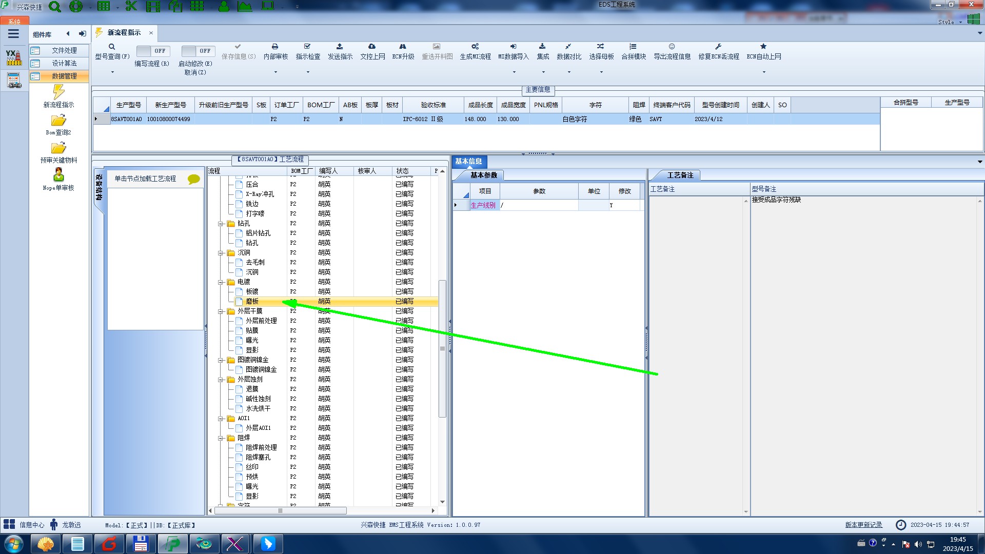Toggle the 编写流程 OFF switch
The image size is (985, 554).
coord(152,51)
